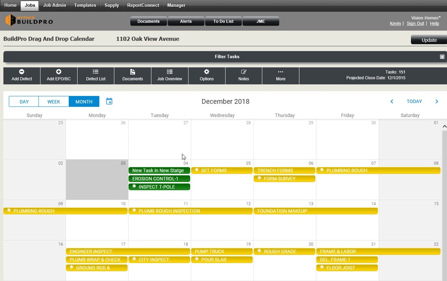The width and height of the screenshot is (447, 281).
Task: Open the date picker calendar icon
Action: [x=109, y=101]
